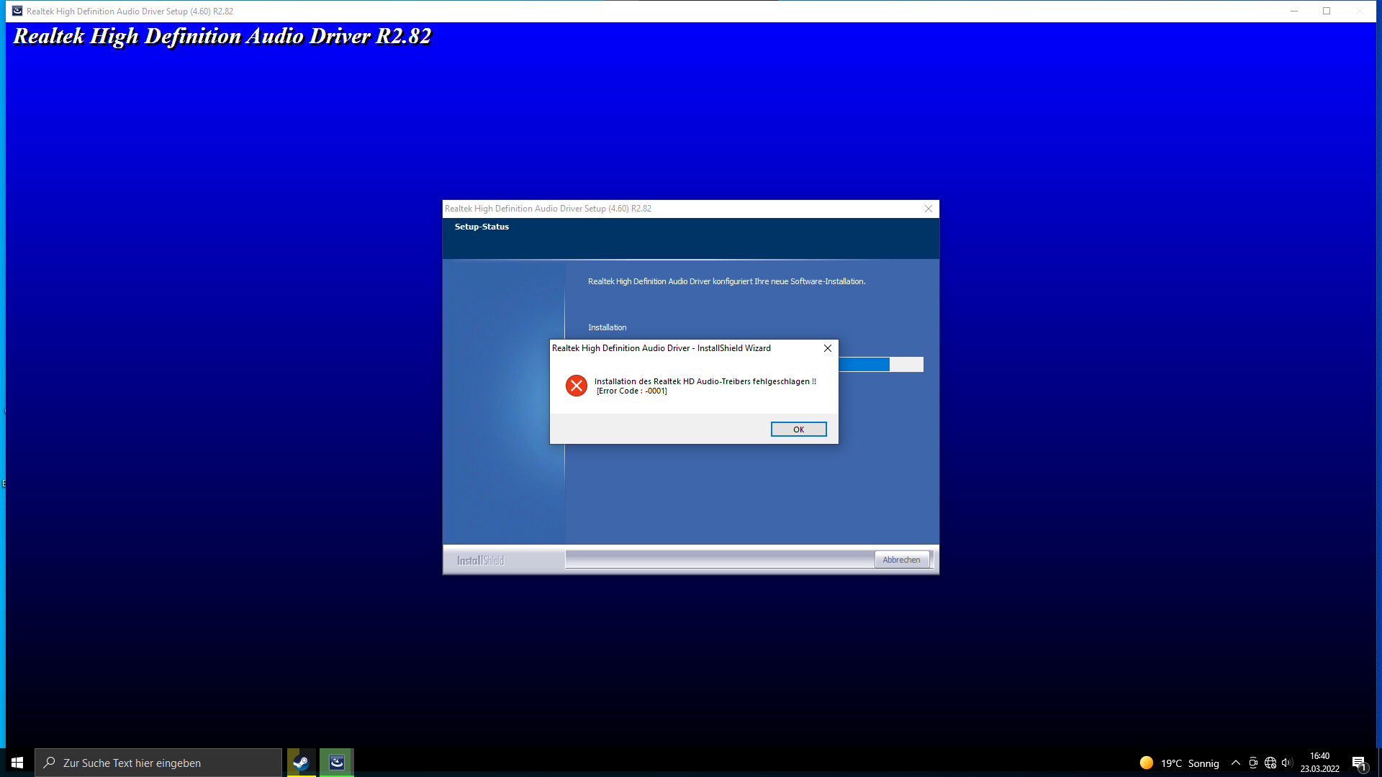Click the Abbrechen button
Screen dimensions: 1382x777
click(x=901, y=560)
